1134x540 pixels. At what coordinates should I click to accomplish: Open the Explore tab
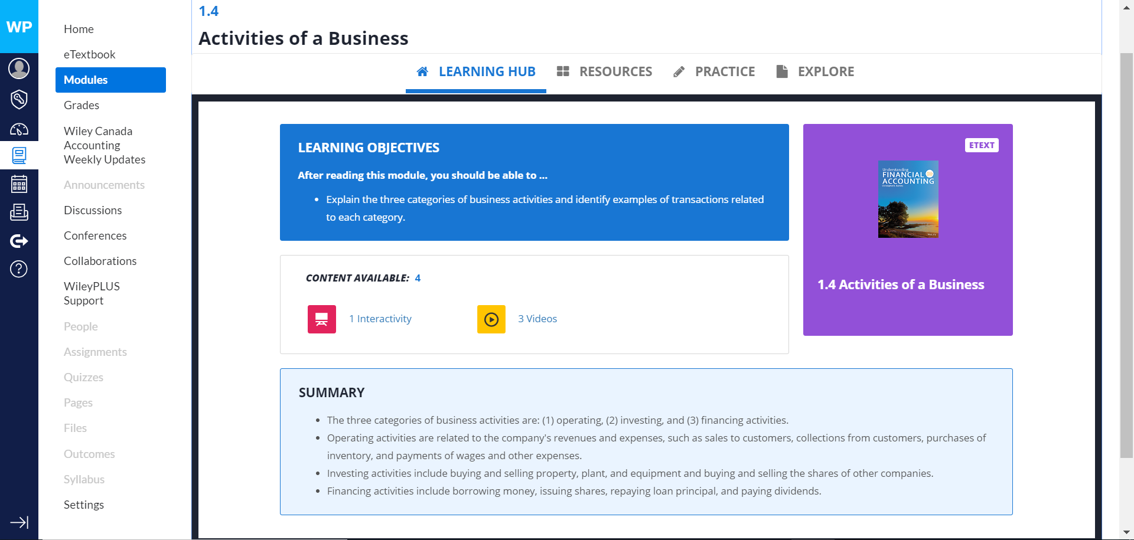point(815,72)
